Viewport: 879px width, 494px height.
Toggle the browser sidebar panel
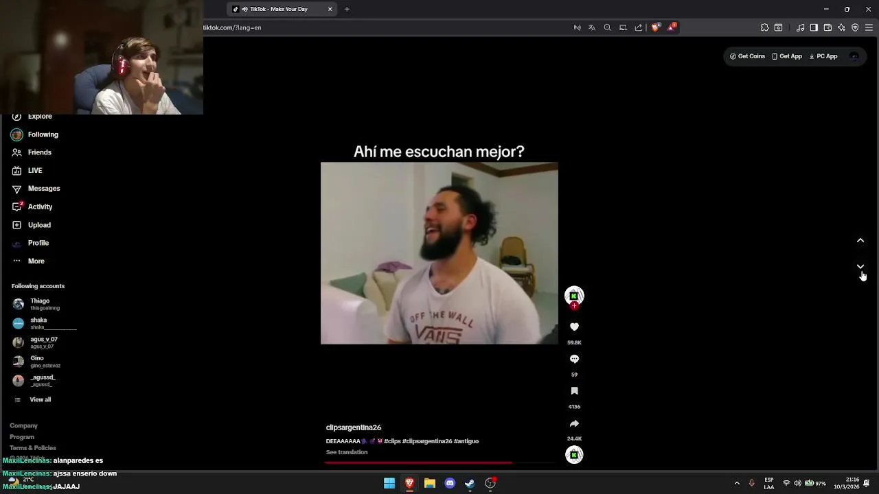tap(814, 27)
